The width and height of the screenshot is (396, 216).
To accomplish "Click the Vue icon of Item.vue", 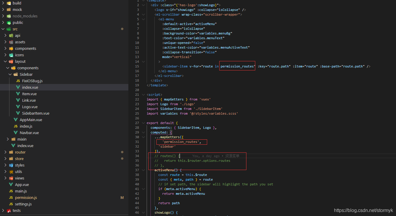I will [x=18, y=94].
